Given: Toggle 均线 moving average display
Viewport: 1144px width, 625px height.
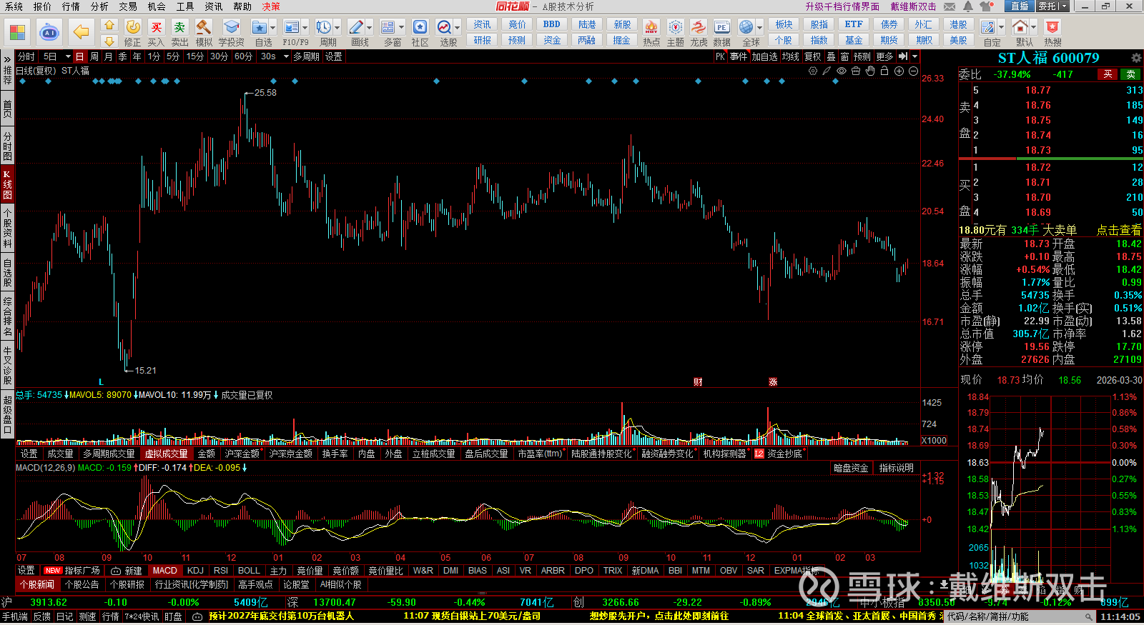Looking at the screenshot, I should point(790,56).
